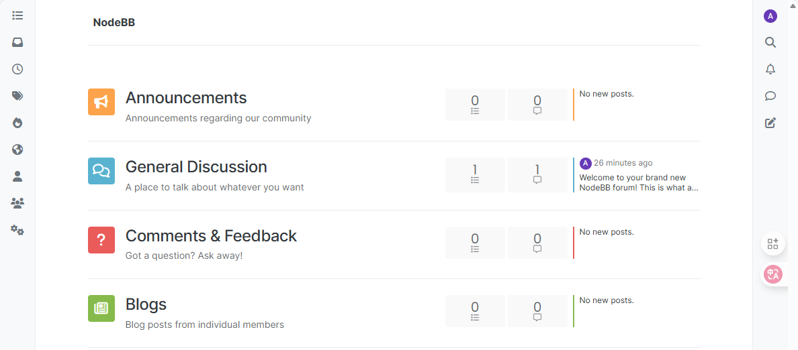
Task: Open the Admin gears icon
Action: click(x=17, y=230)
